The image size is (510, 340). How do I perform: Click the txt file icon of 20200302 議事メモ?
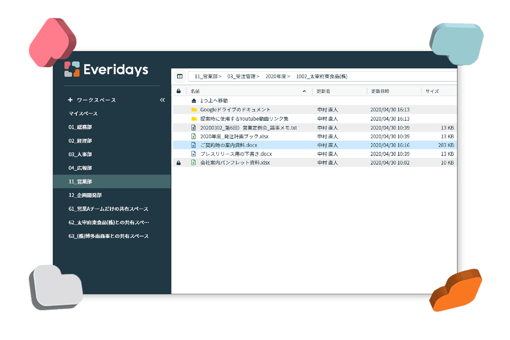tap(193, 127)
